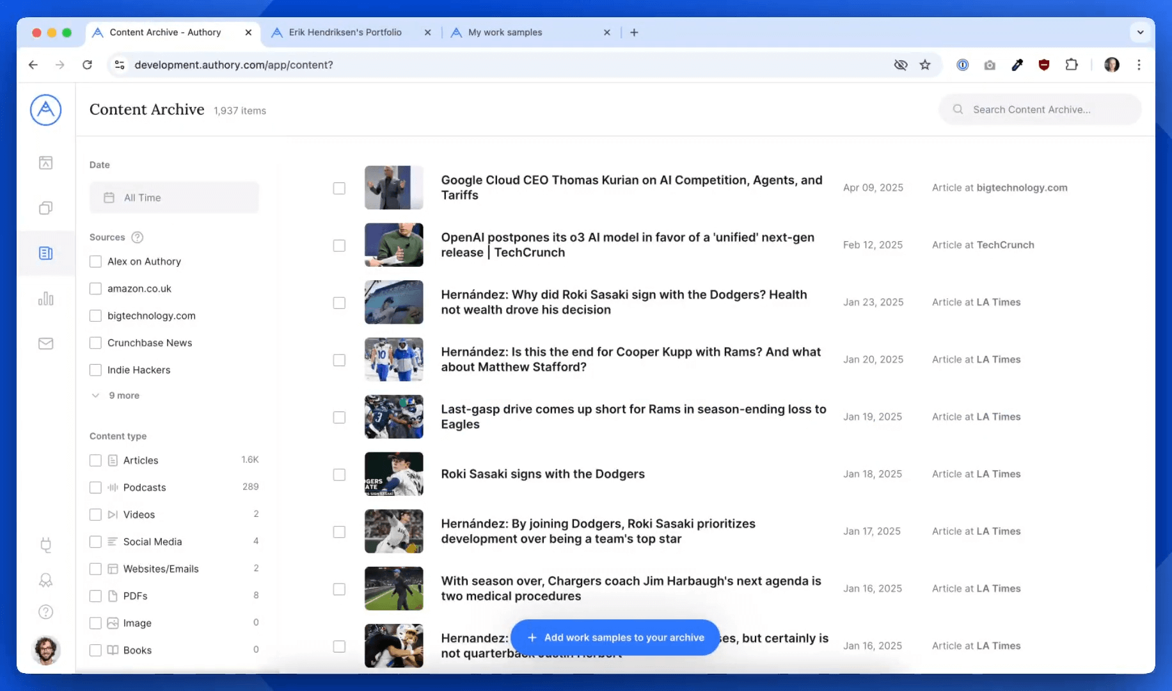This screenshot has height=691, width=1172.
Task: Check the Alex on Authory source
Action: [95, 261]
